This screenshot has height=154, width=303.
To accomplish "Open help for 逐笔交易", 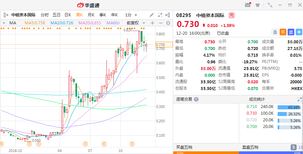I will (x=196, y=99).
